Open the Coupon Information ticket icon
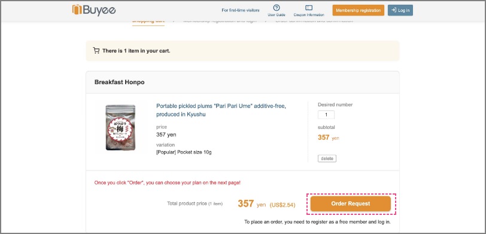The image size is (486, 234). (x=309, y=8)
